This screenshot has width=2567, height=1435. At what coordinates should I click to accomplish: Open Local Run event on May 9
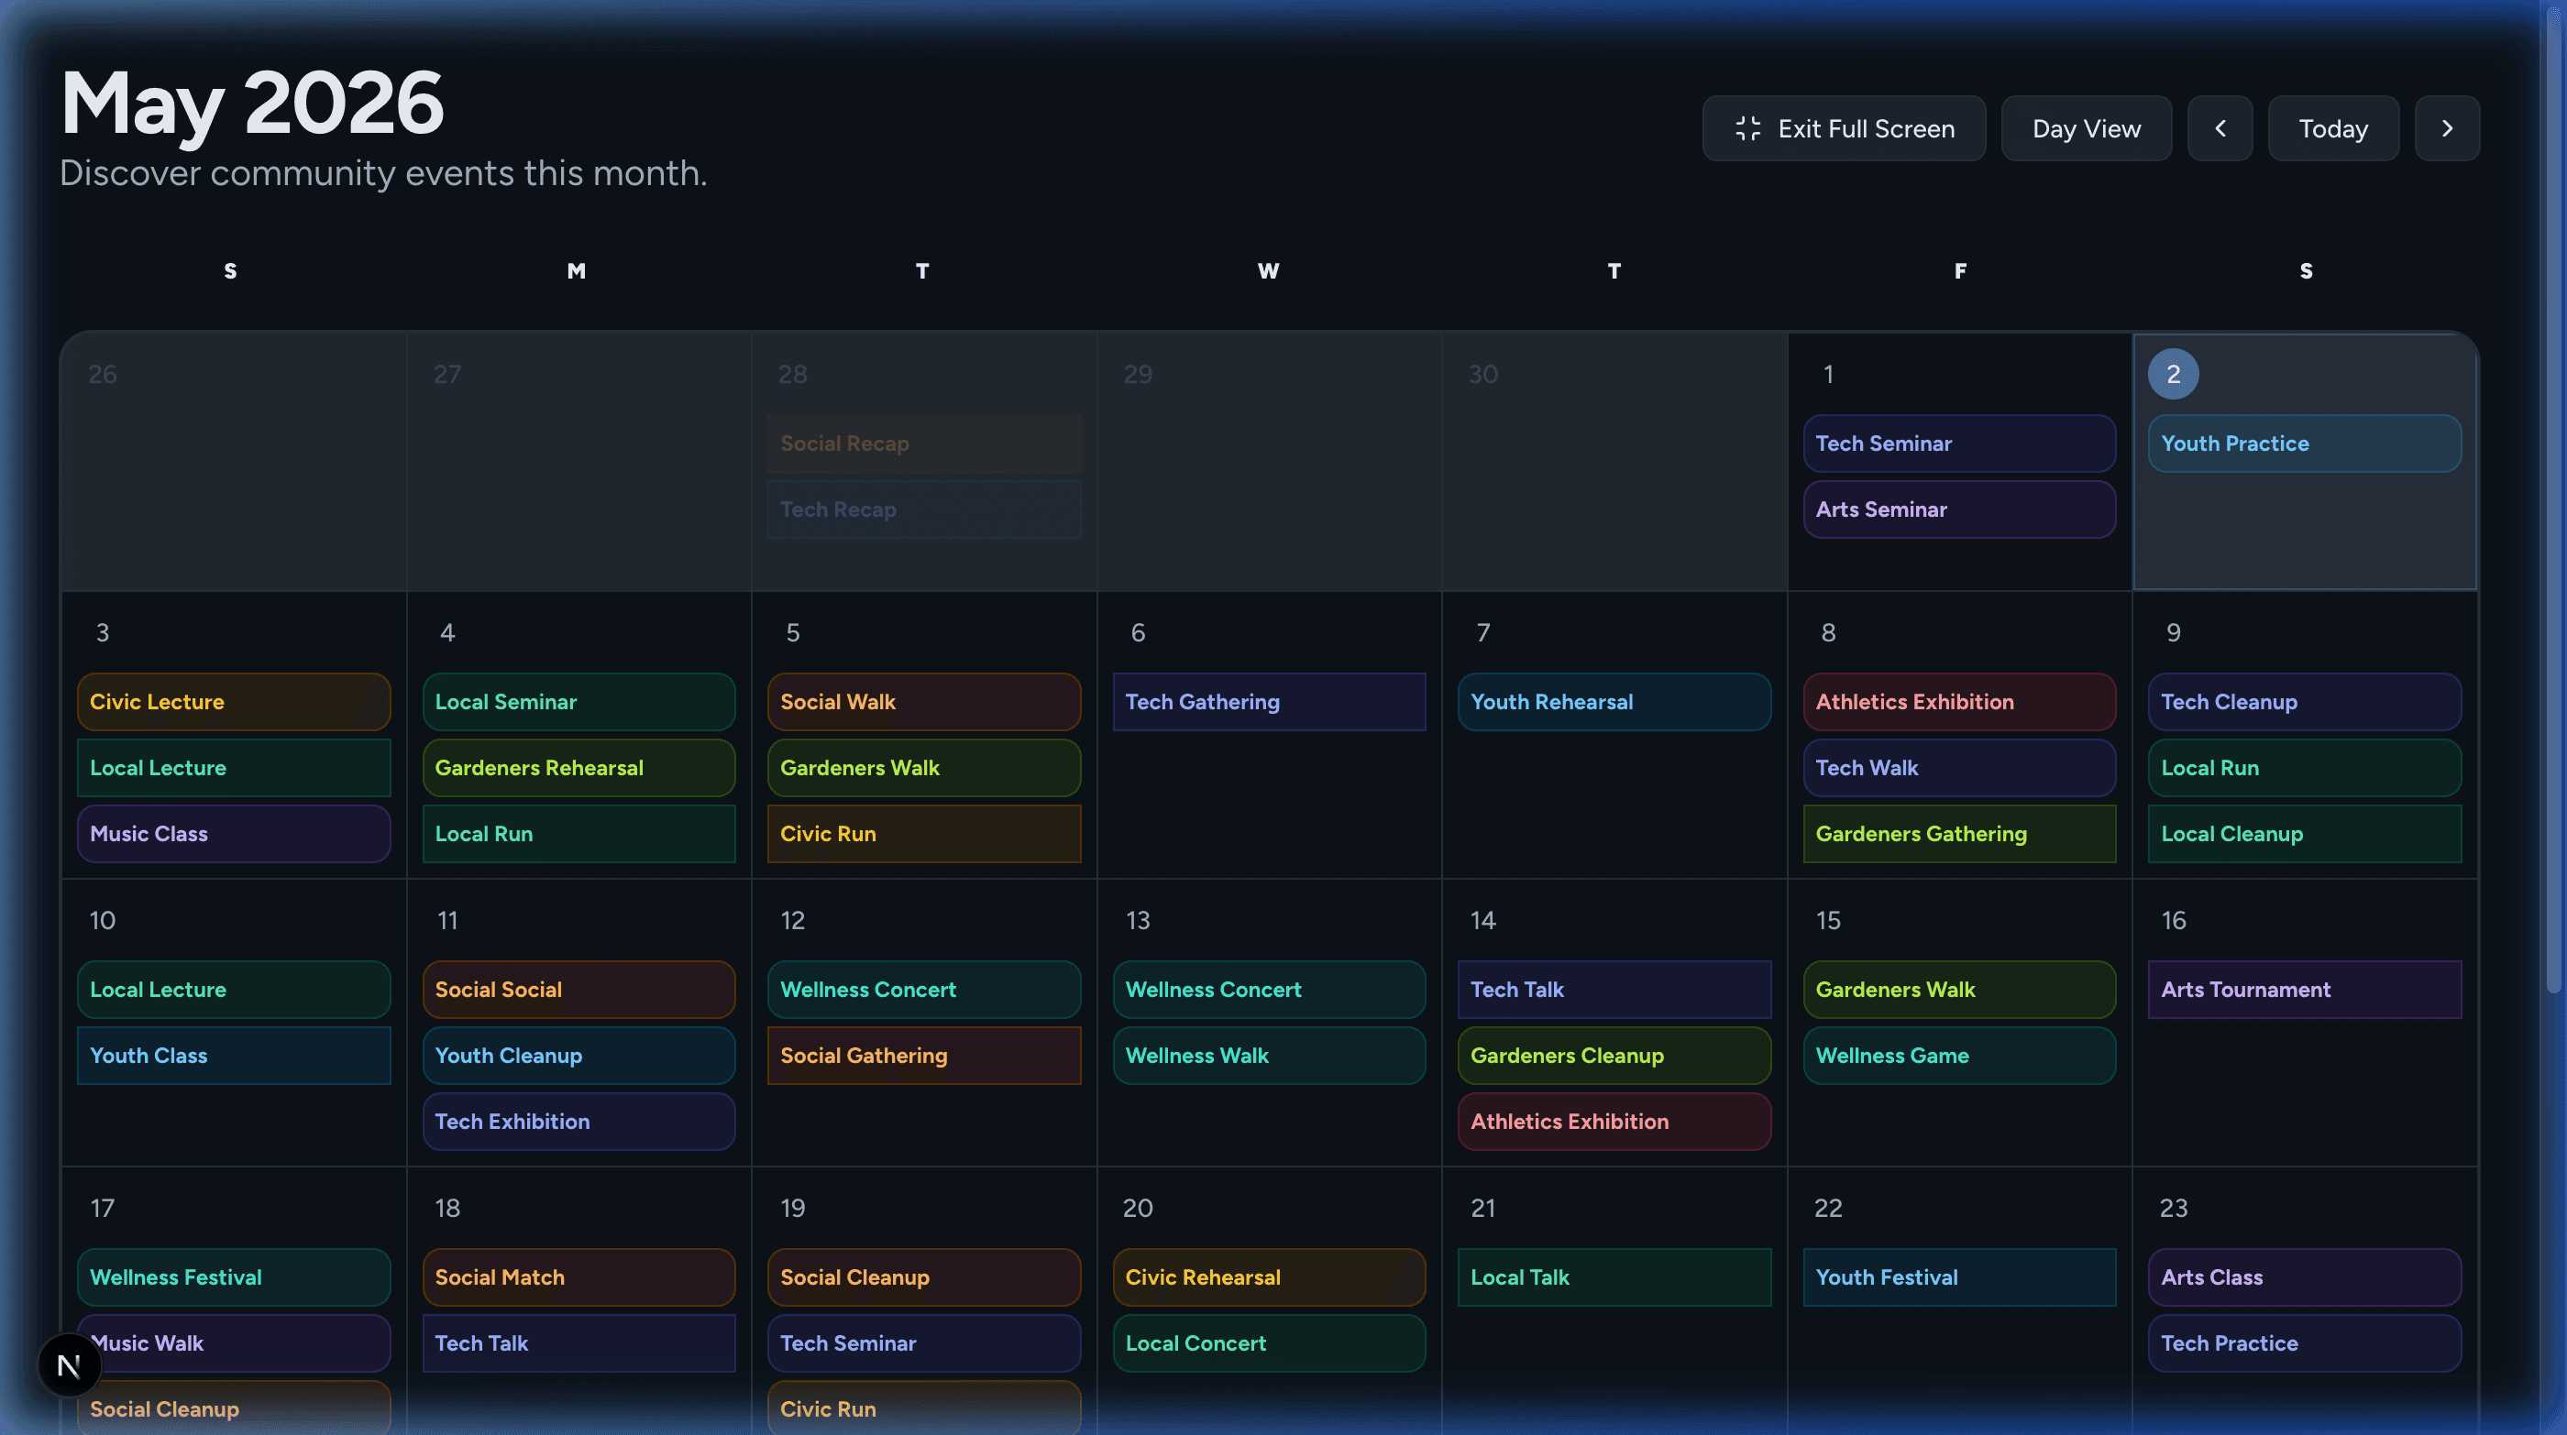(2304, 768)
